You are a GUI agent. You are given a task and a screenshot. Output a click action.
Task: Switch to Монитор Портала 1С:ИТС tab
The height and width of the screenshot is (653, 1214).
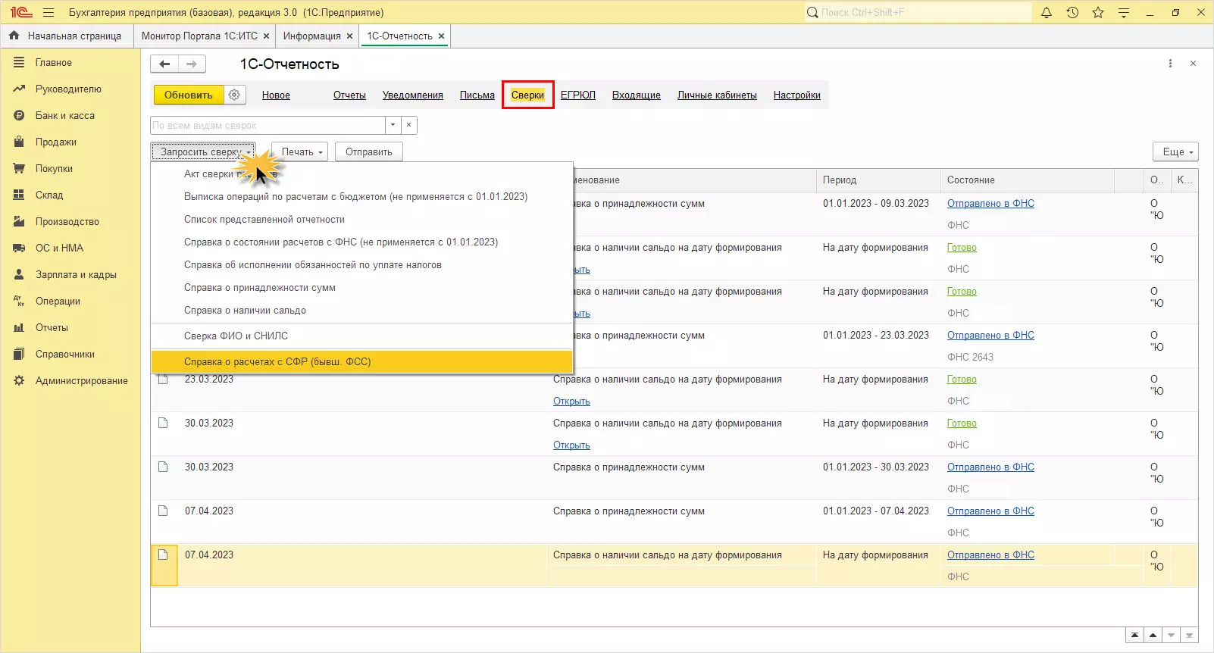point(199,36)
